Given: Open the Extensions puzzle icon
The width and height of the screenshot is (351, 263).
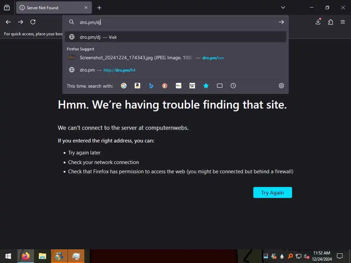Looking at the screenshot, I should (330, 22).
